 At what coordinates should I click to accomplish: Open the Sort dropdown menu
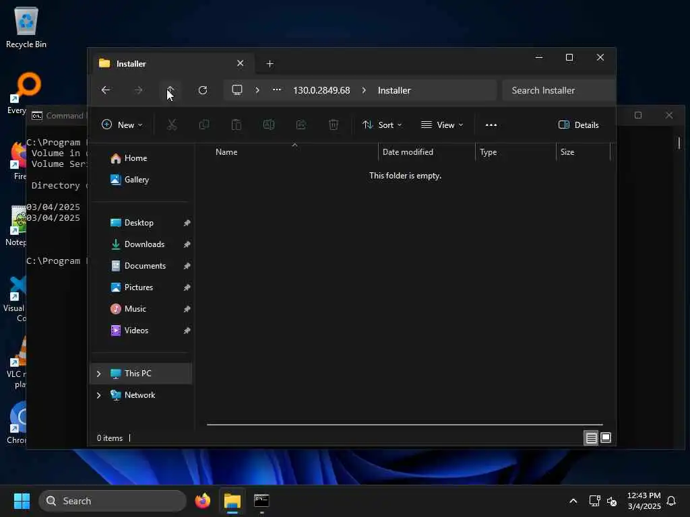[x=382, y=125]
